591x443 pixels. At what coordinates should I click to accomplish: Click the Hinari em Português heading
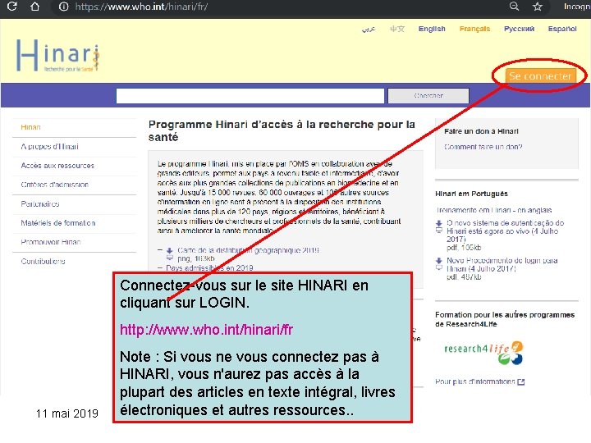(471, 194)
